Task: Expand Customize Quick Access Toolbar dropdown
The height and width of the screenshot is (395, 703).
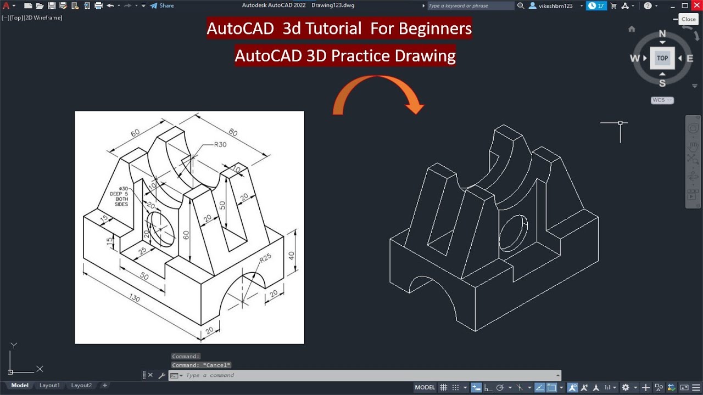Action: coord(143,5)
